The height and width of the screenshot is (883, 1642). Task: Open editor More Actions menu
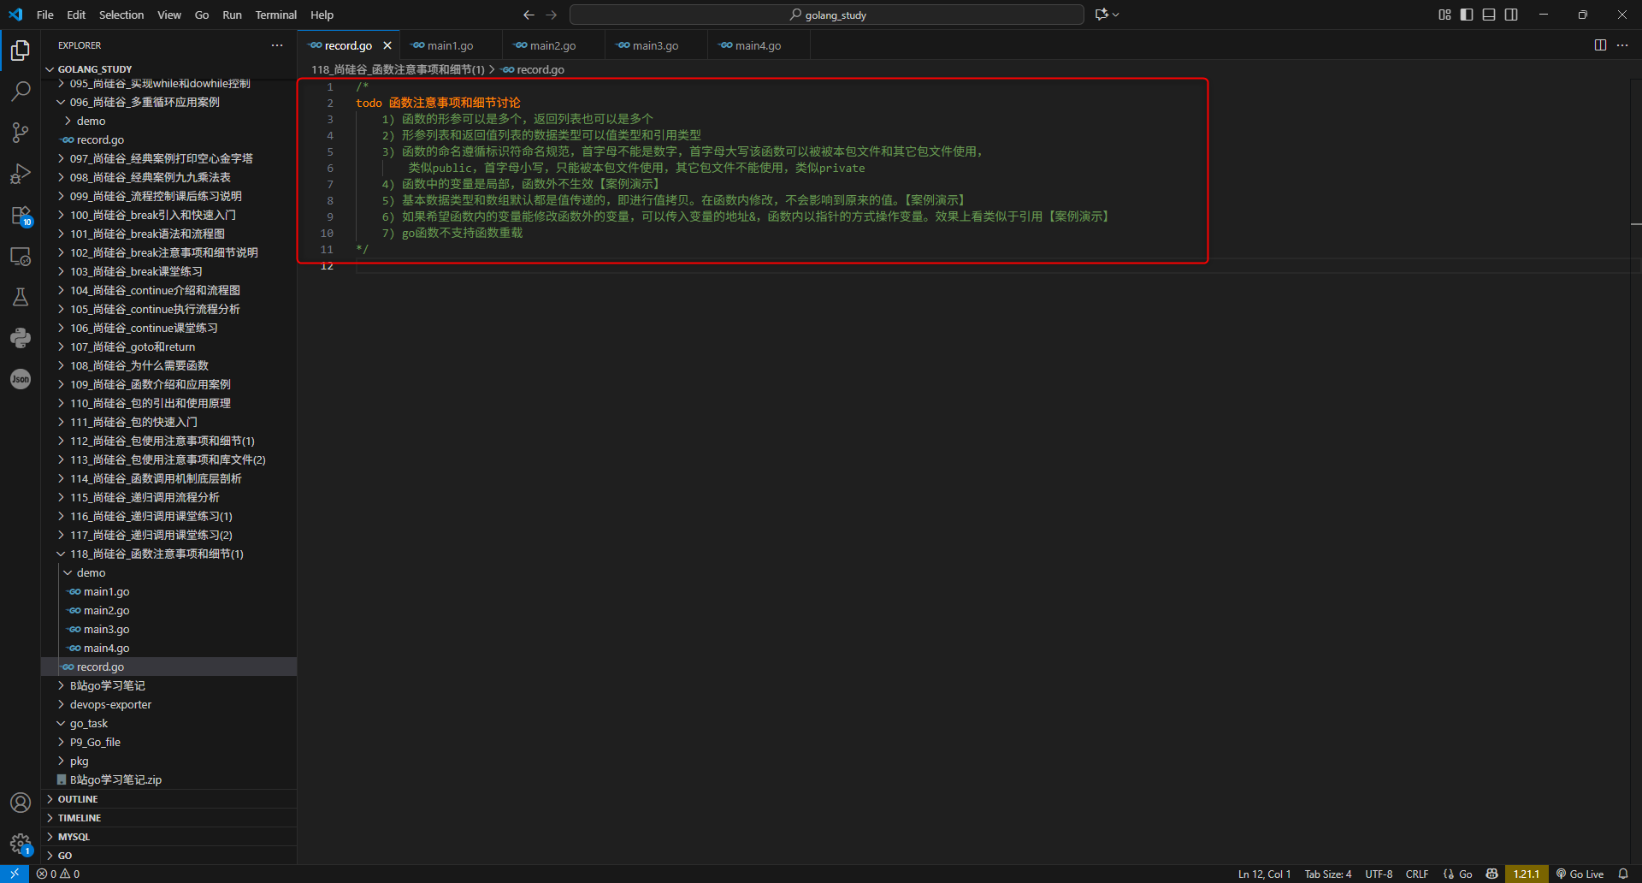(x=1622, y=45)
